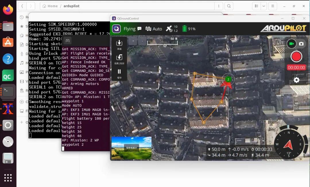Open the path options three-dot menu in Files
Screen dimensions: 310x187
tap(219, 6)
